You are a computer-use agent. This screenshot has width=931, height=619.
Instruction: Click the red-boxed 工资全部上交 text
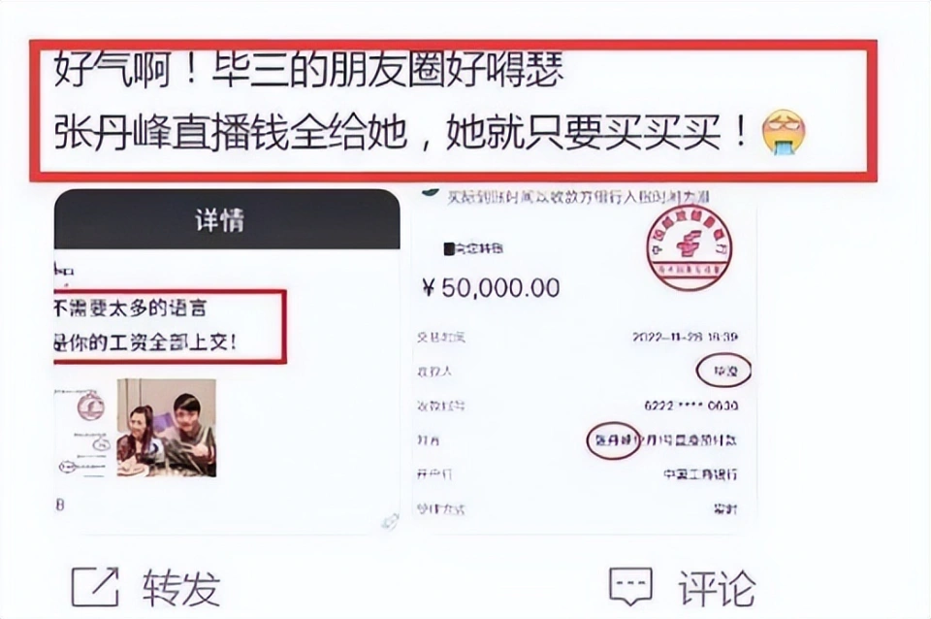coord(145,342)
